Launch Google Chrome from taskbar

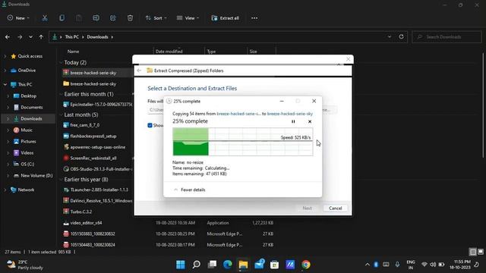306,265
